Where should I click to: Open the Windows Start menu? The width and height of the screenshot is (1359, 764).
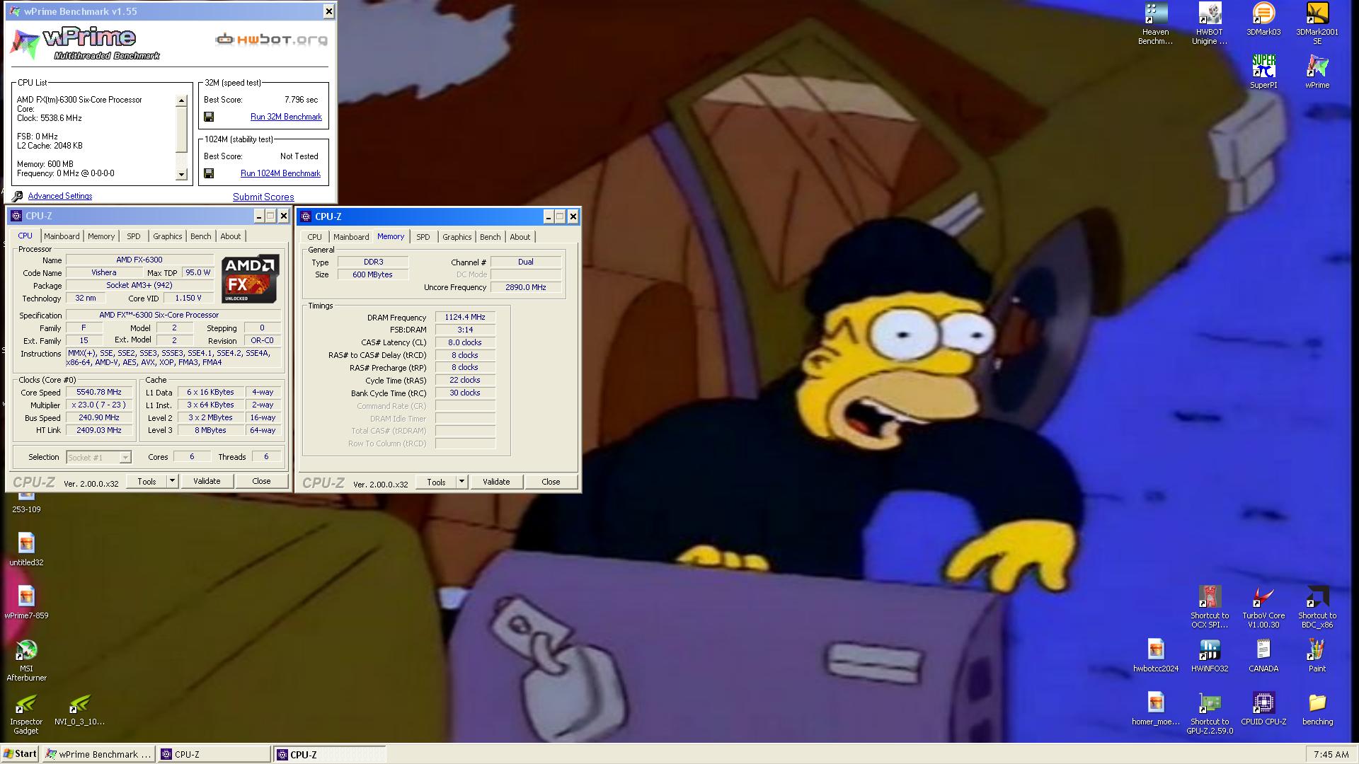pyautogui.click(x=20, y=754)
